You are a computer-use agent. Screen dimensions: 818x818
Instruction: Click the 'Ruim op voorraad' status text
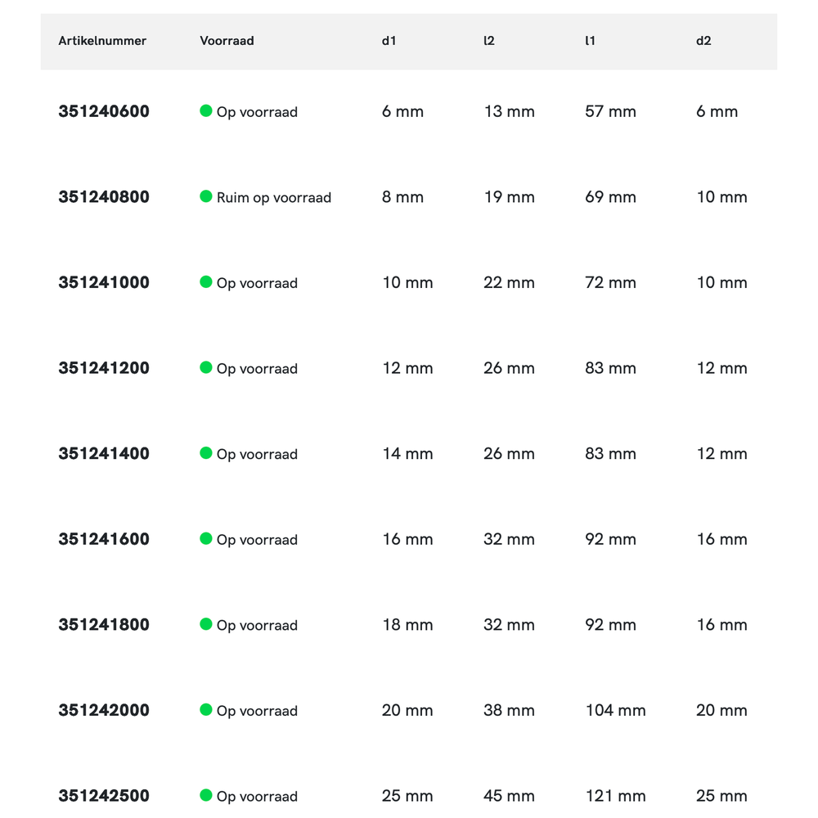274,198
